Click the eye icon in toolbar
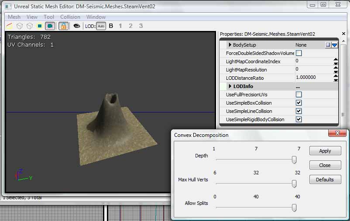This screenshot has width=350, height=221. tap(77, 26)
